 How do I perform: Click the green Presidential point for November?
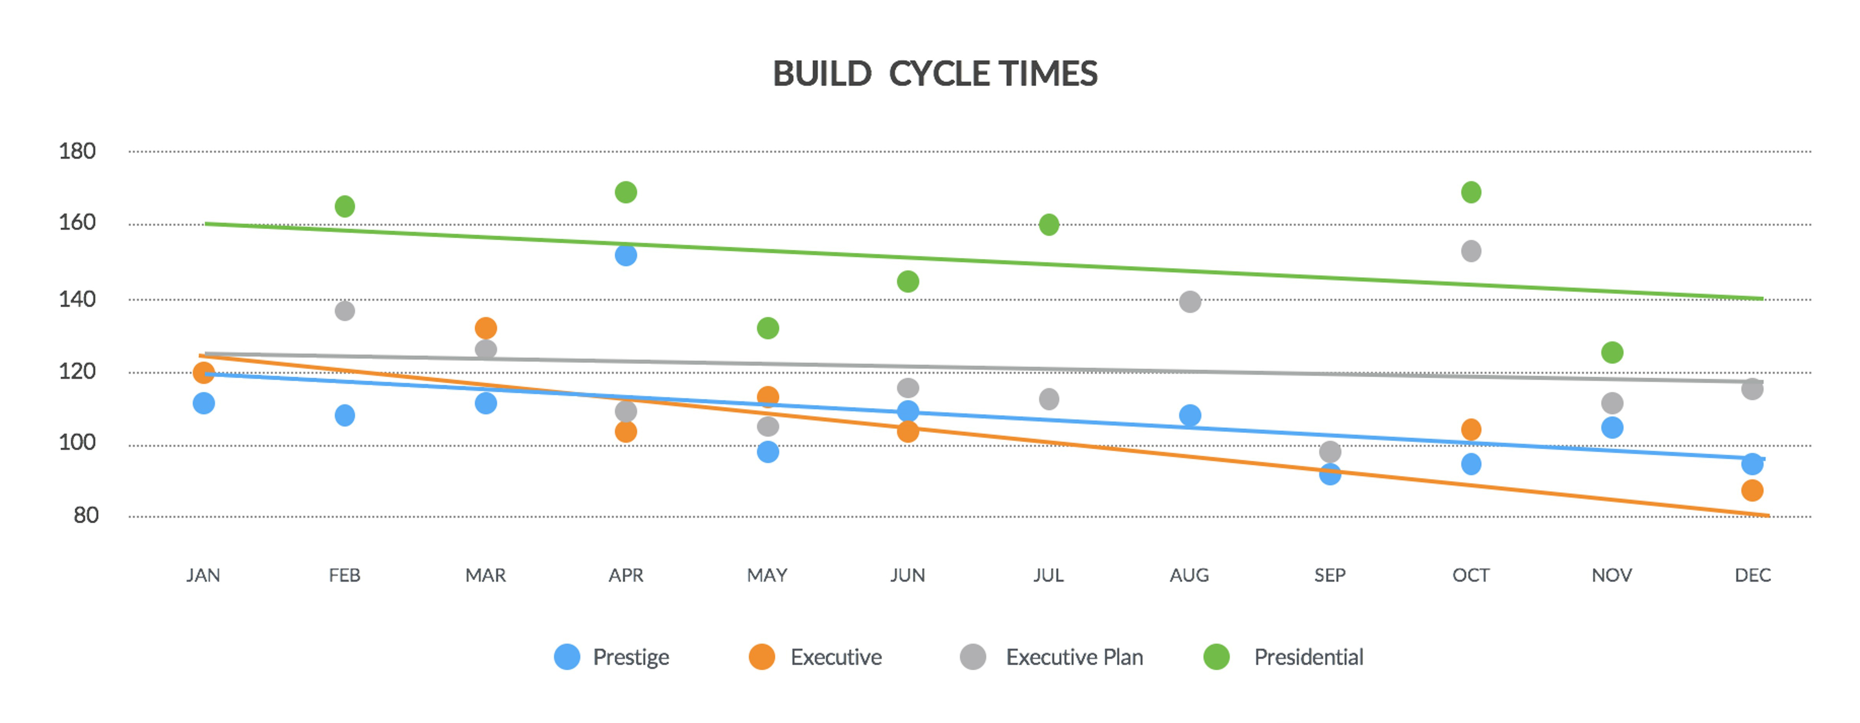(1612, 353)
